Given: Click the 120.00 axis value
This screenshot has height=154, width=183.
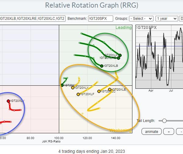Looking at the screenshot, I should point(87,138).
